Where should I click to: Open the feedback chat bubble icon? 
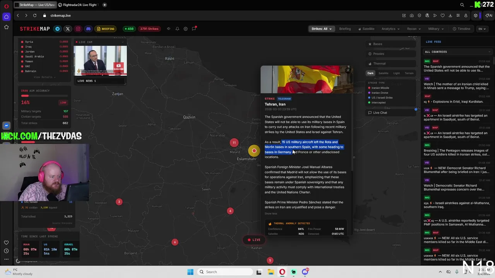point(194,29)
